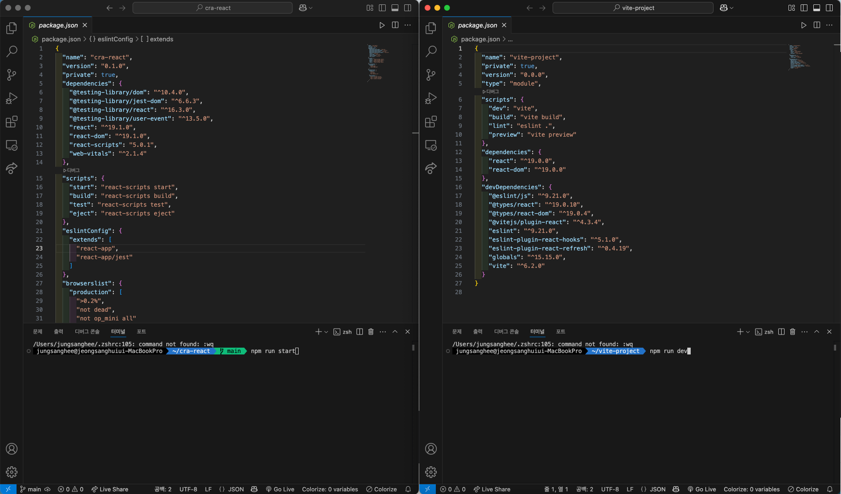Open Extensions view in cra-react window
Image resolution: width=841 pixels, height=494 pixels.
12,122
